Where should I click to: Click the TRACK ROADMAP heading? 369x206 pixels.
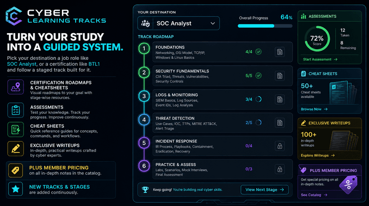coord(156,37)
